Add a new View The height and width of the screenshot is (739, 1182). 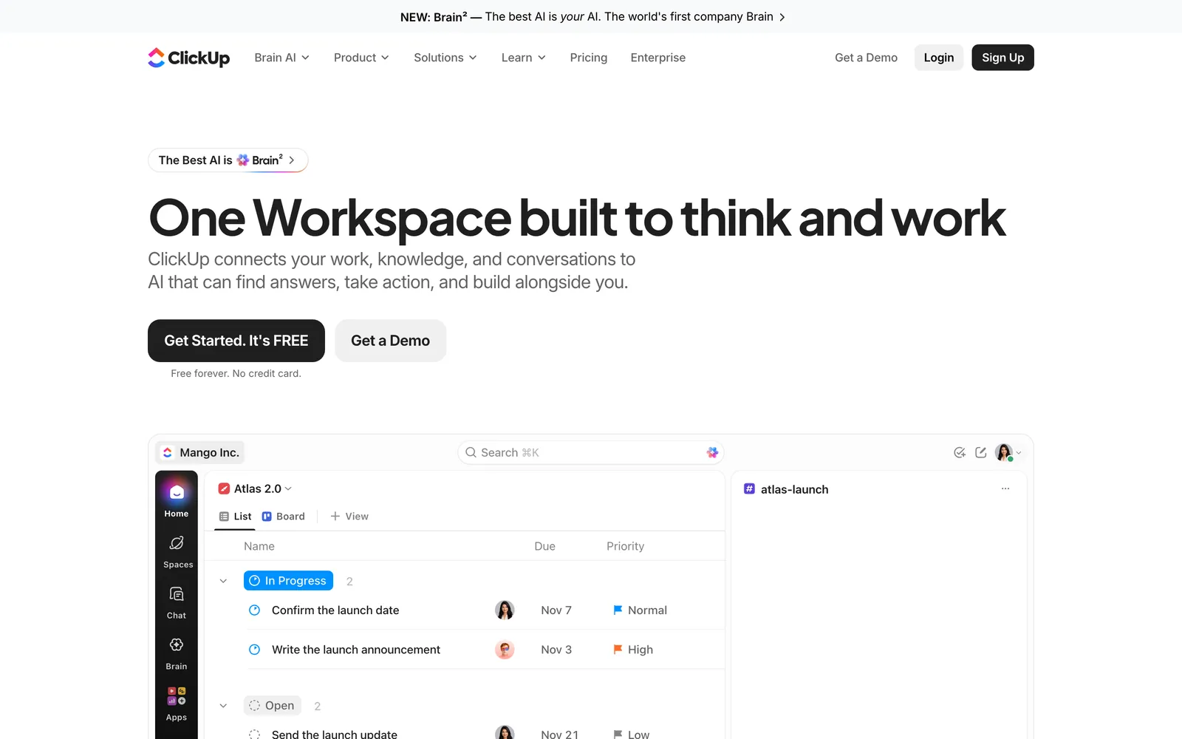pyautogui.click(x=349, y=517)
